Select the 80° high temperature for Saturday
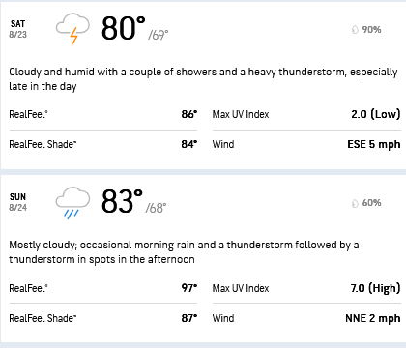 (x=124, y=28)
